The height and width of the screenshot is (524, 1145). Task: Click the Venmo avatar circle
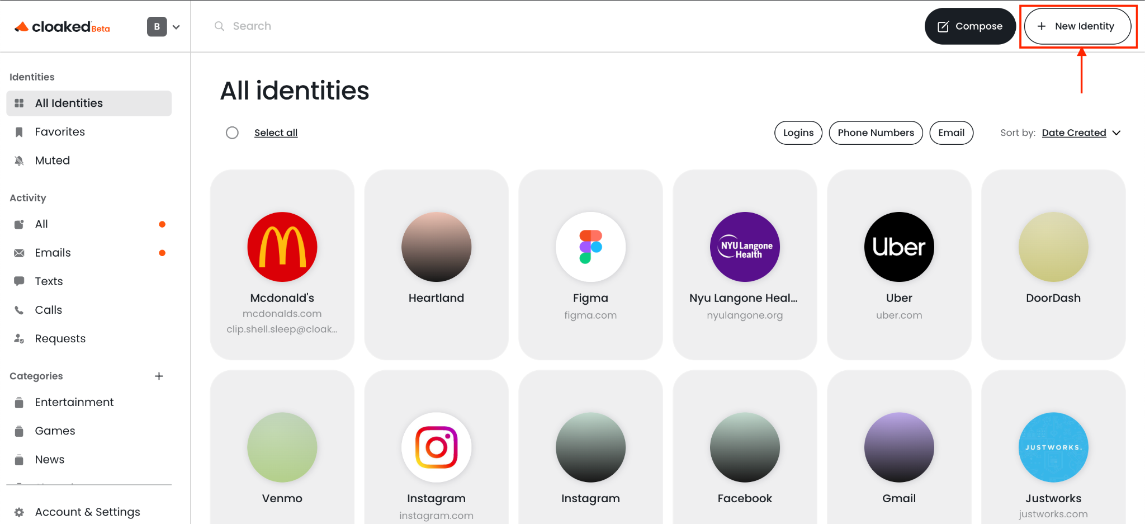[282, 447]
